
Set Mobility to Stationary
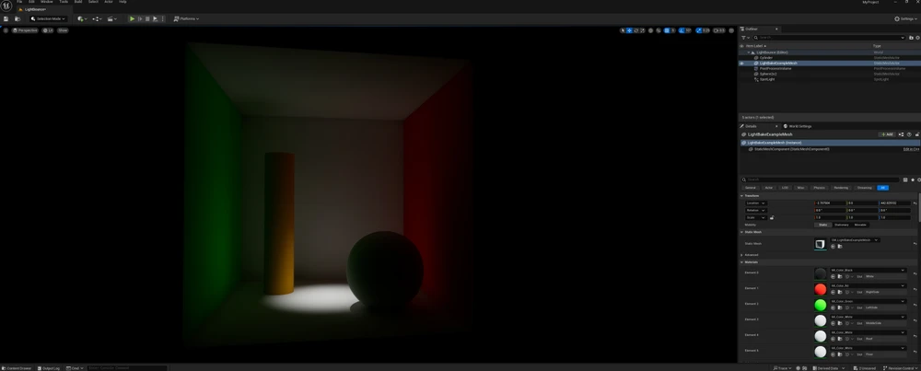pyautogui.click(x=841, y=225)
